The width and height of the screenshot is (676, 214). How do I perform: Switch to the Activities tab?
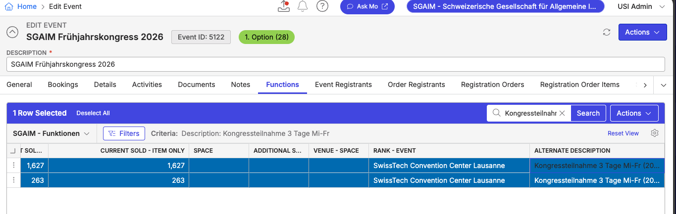[x=147, y=85]
